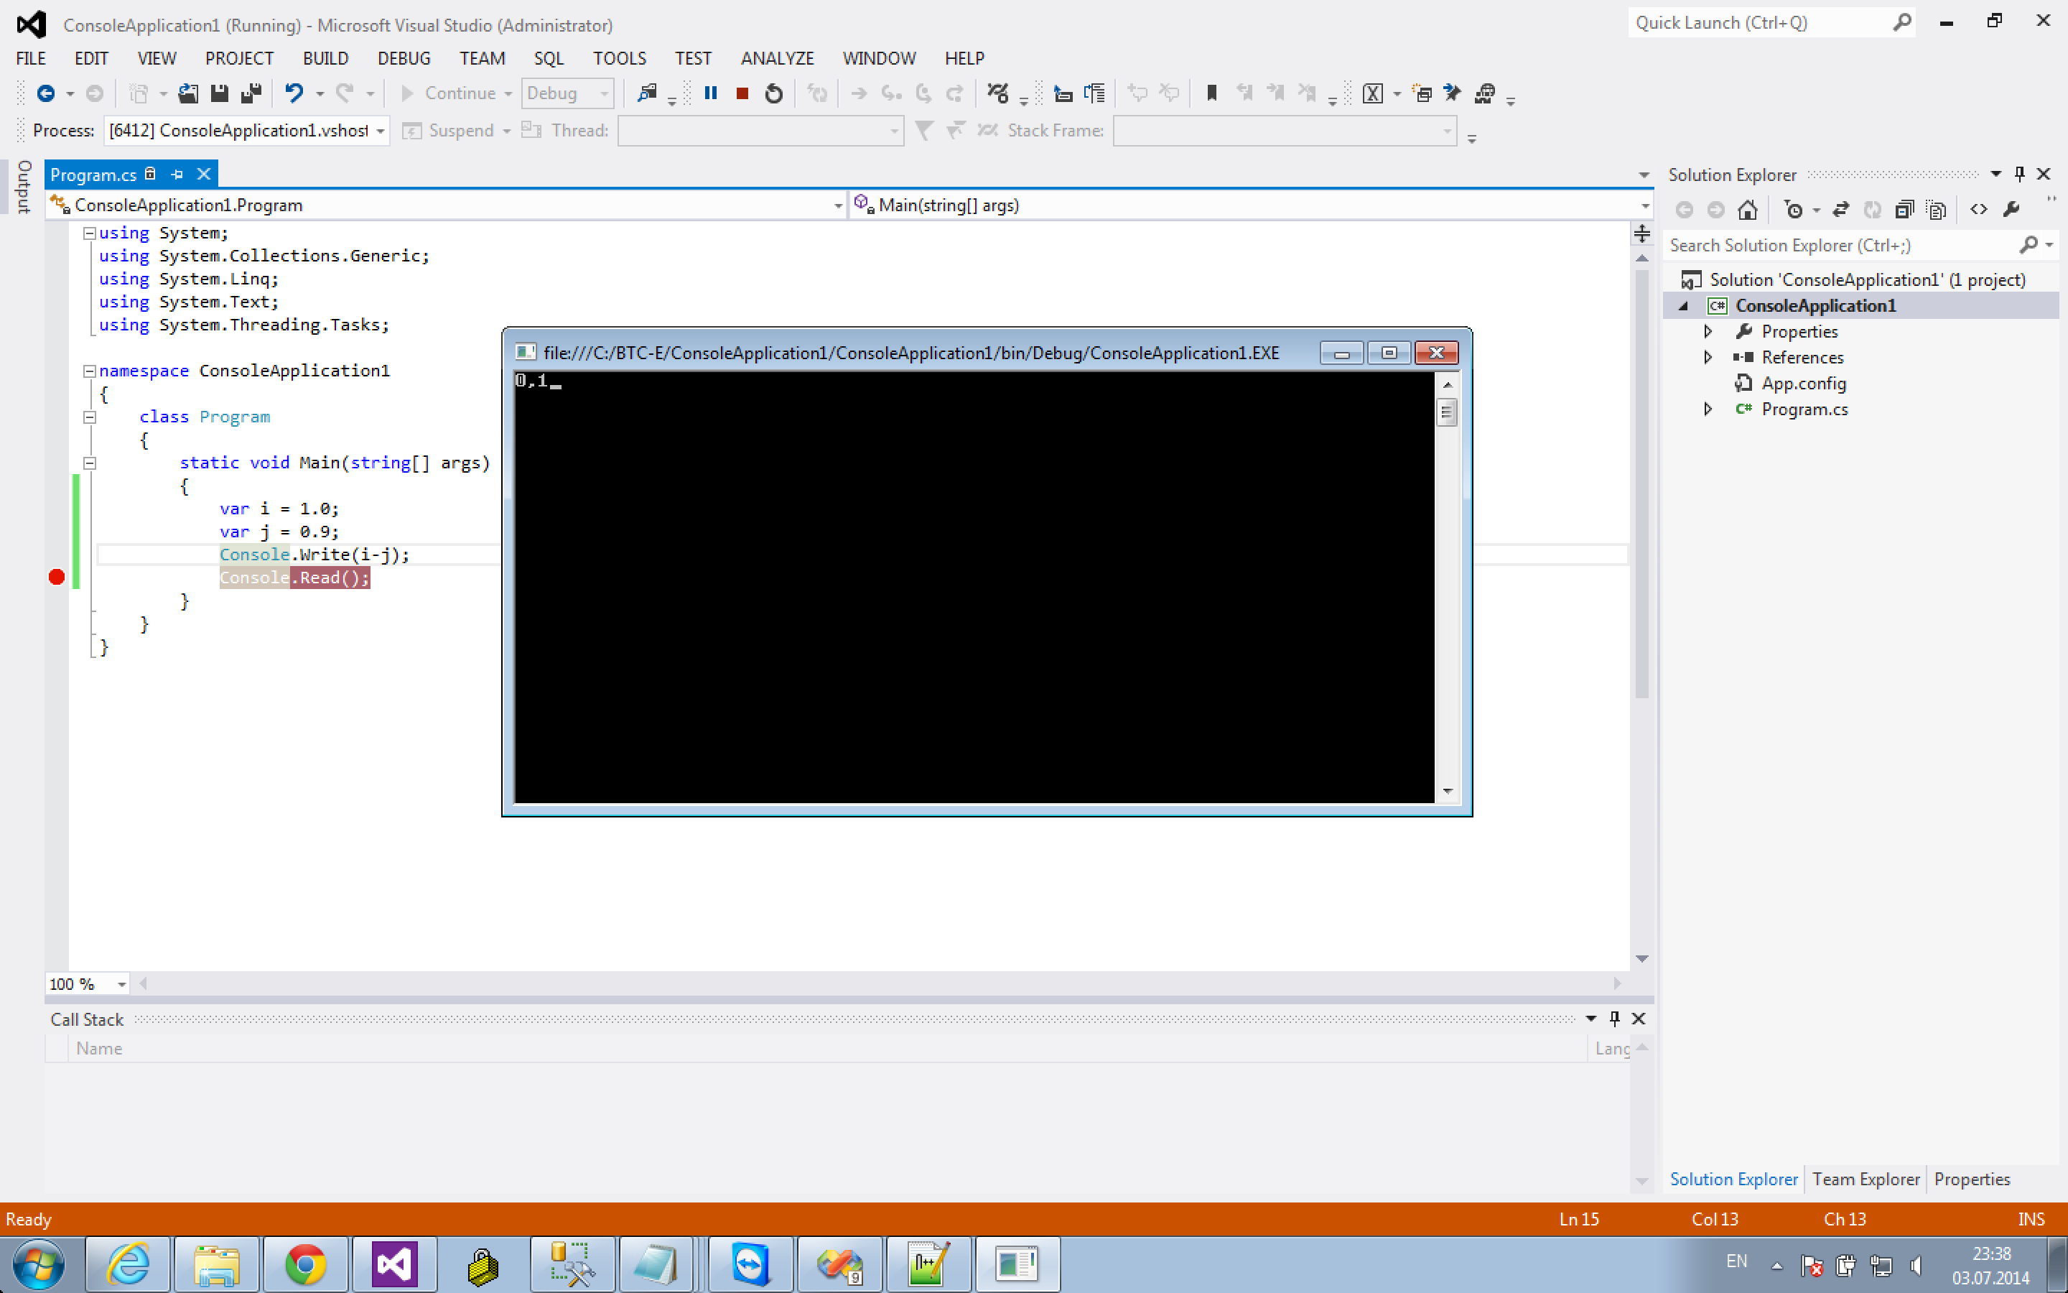Click the Search Solution Explorer field
The width and height of the screenshot is (2068, 1293).
[x=1838, y=246]
